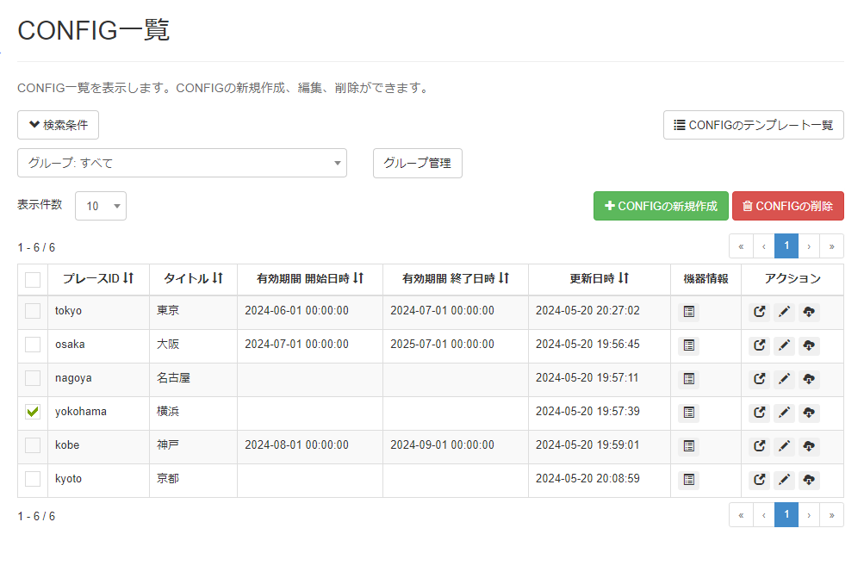The width and height of the screenshot is (864, 578).
Task: Sort table by 更新日時 column header
Action: pyautogui.click(x=599, y=278)
